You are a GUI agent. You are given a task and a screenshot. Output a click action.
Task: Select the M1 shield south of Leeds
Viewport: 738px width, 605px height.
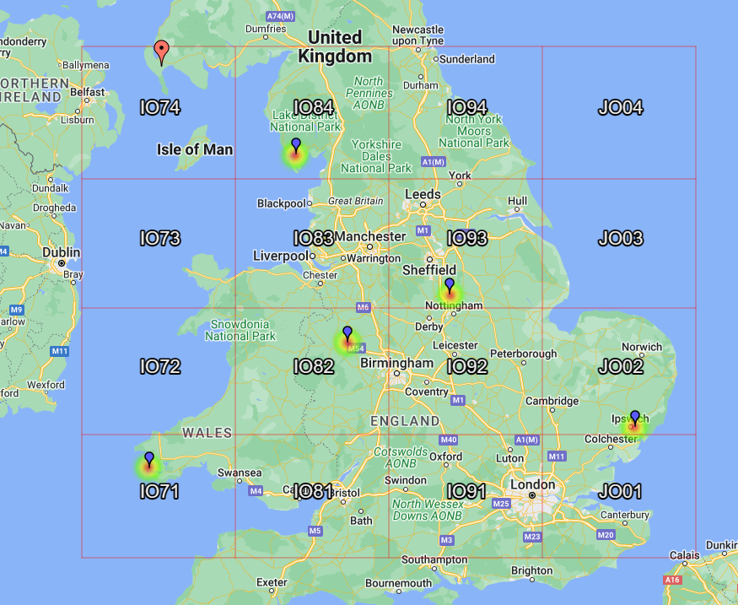pos(423,230)
